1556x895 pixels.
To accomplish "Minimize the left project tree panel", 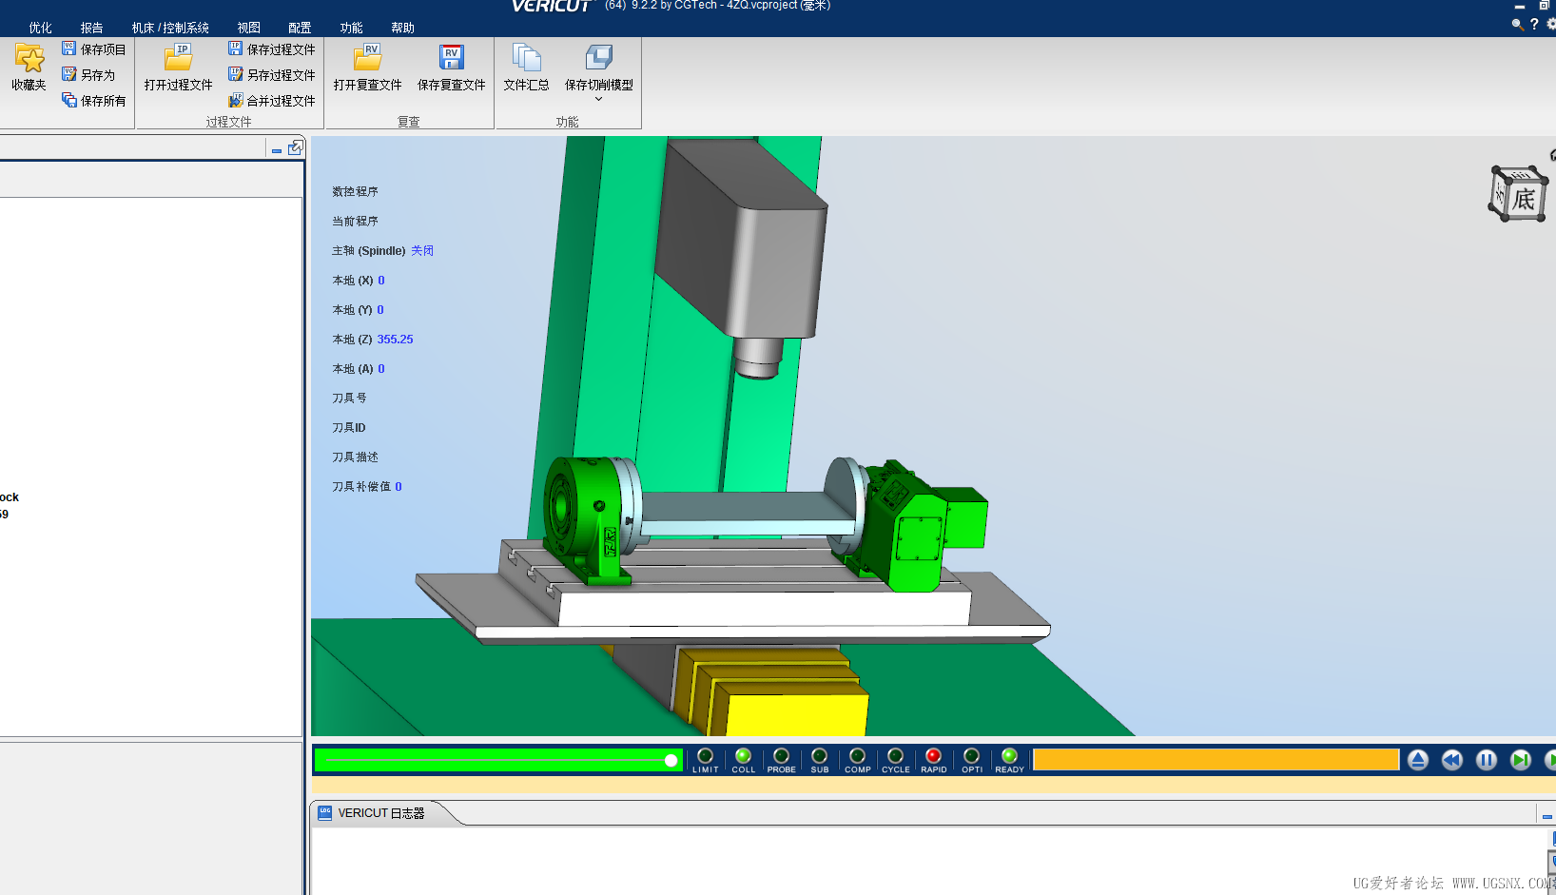I will pyautogui.click(x=277, y=149).
